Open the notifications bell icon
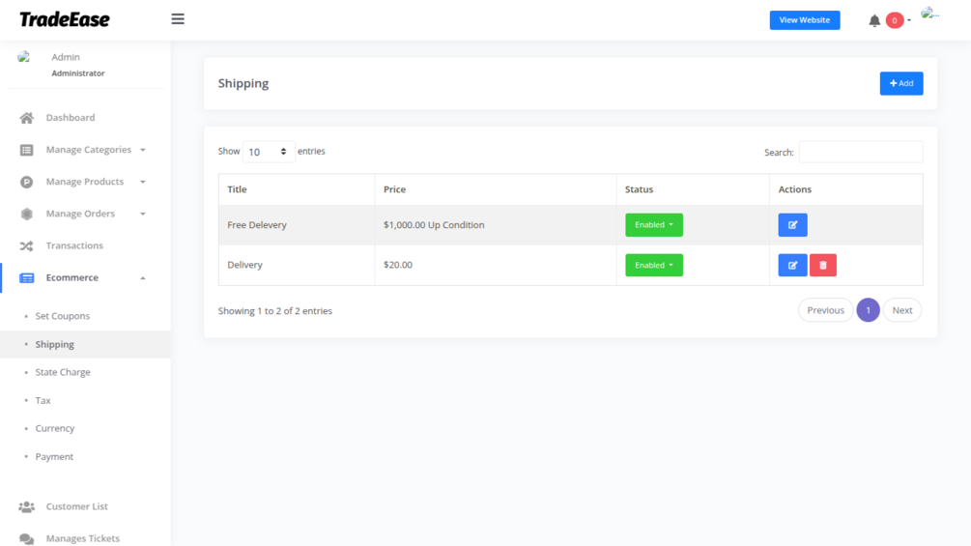This screenshot has width=971, height=546. pos(874,20)
